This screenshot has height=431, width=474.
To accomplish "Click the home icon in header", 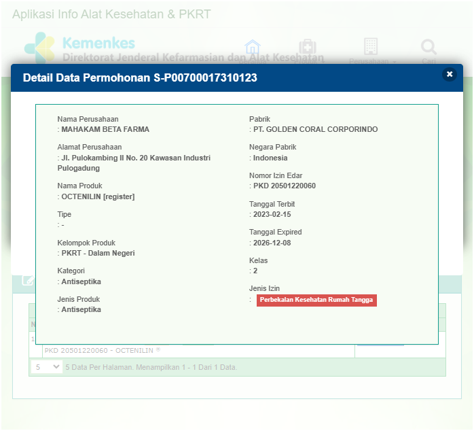I will 253,47.
